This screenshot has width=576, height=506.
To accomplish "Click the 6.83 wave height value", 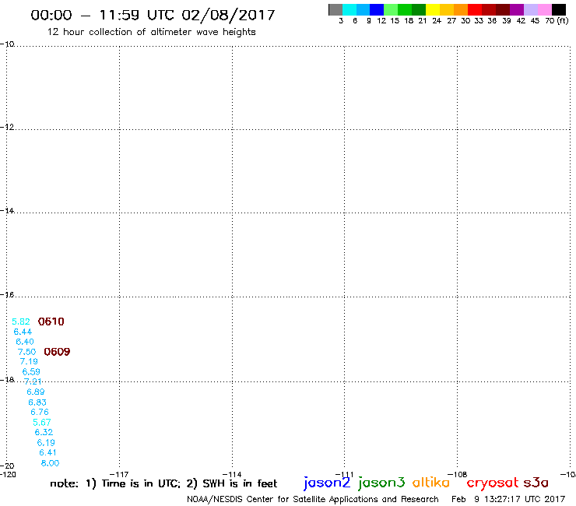I will (37, 402).
